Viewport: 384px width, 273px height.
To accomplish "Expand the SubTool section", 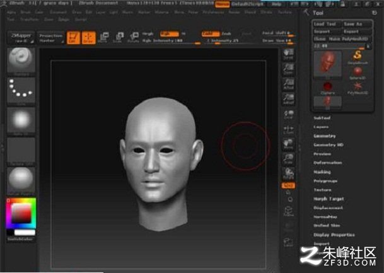I will coord(322,118).
